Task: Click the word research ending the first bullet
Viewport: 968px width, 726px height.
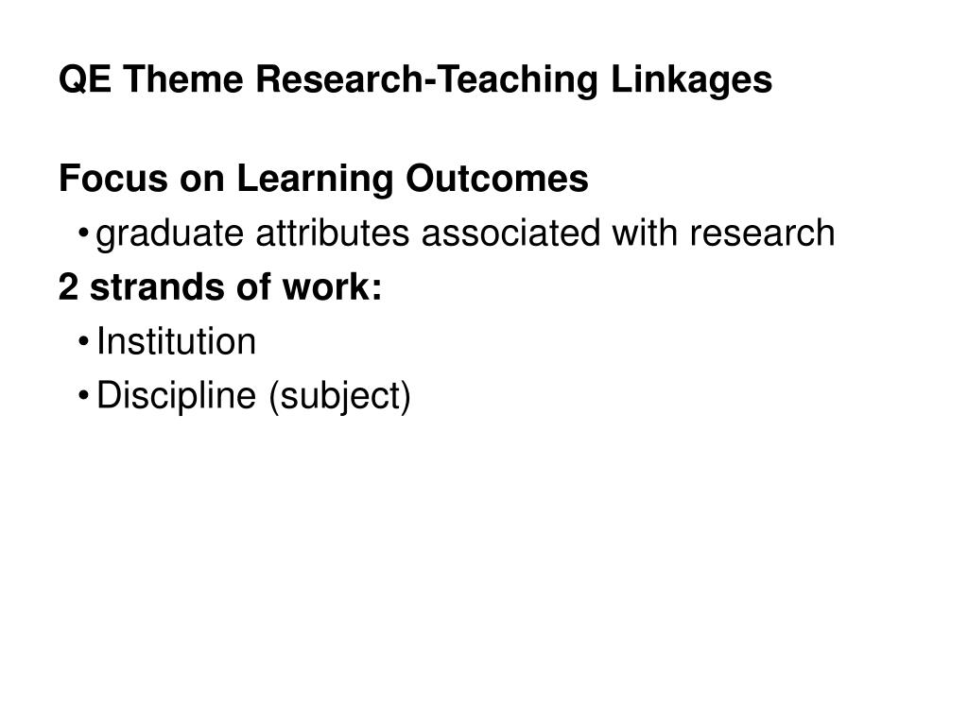Action: tap(763, 233)
